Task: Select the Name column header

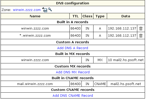Action: (x=35, y=16)
